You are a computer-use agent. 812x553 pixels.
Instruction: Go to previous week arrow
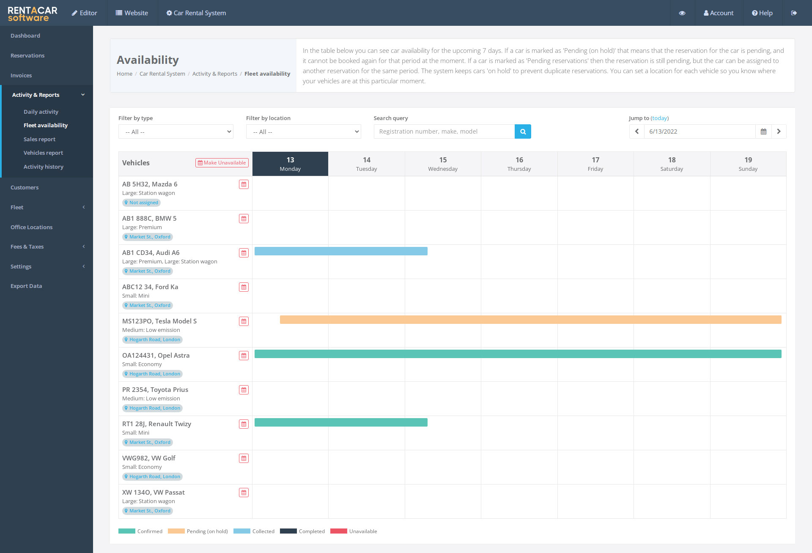click(637, 131)
